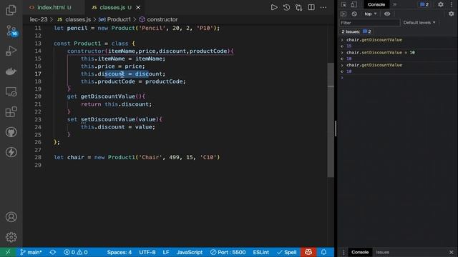Open the Manage gear in activity bar
458x257 pixels.
(11, 237)
